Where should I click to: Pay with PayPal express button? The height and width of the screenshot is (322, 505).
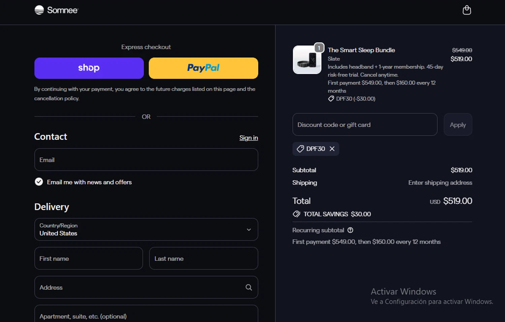pyautogui.click(x=203, y=68)
